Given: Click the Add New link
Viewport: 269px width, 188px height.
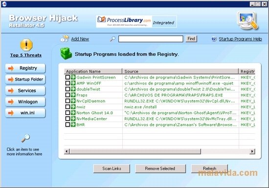Looking at the screenshot, I should [x=80, y=39].
